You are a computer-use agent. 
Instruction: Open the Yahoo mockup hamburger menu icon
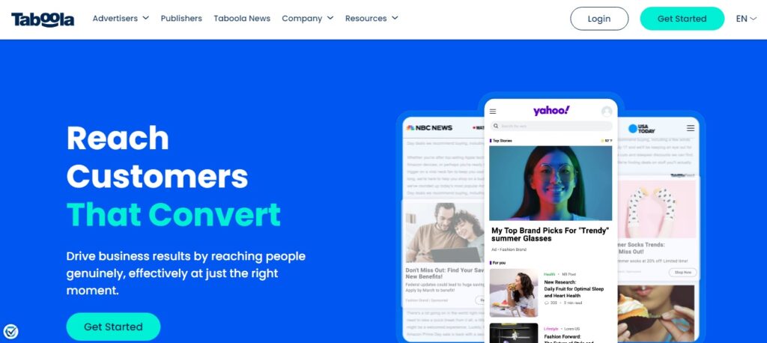point(493,112)
